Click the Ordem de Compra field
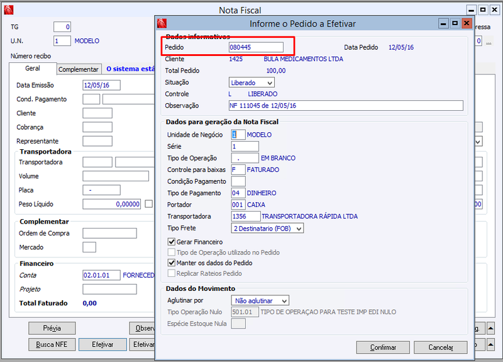 point(109,233)
